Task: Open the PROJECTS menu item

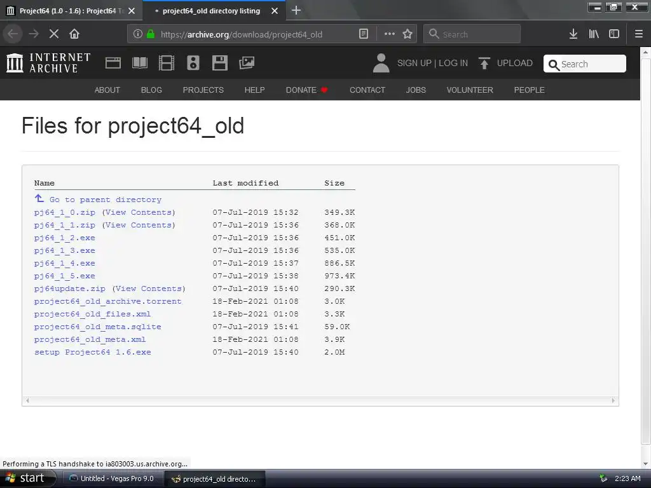Action: pos(203,90)
